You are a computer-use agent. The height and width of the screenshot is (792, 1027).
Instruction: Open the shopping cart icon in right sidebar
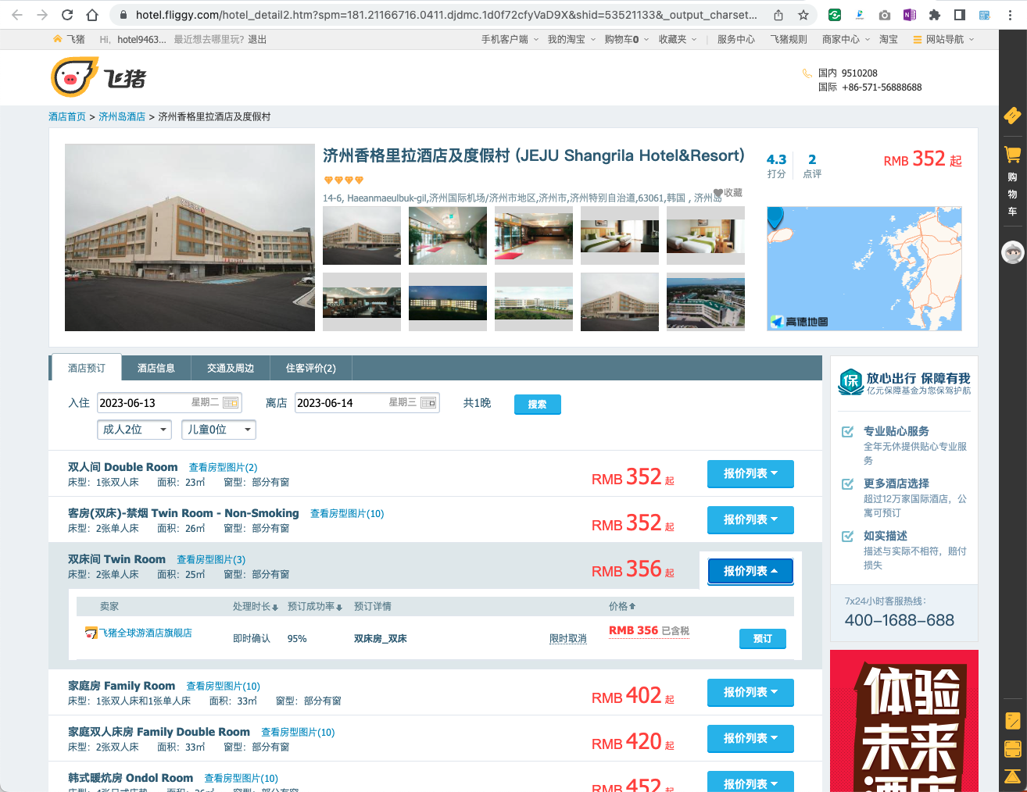pos(1012,154)
